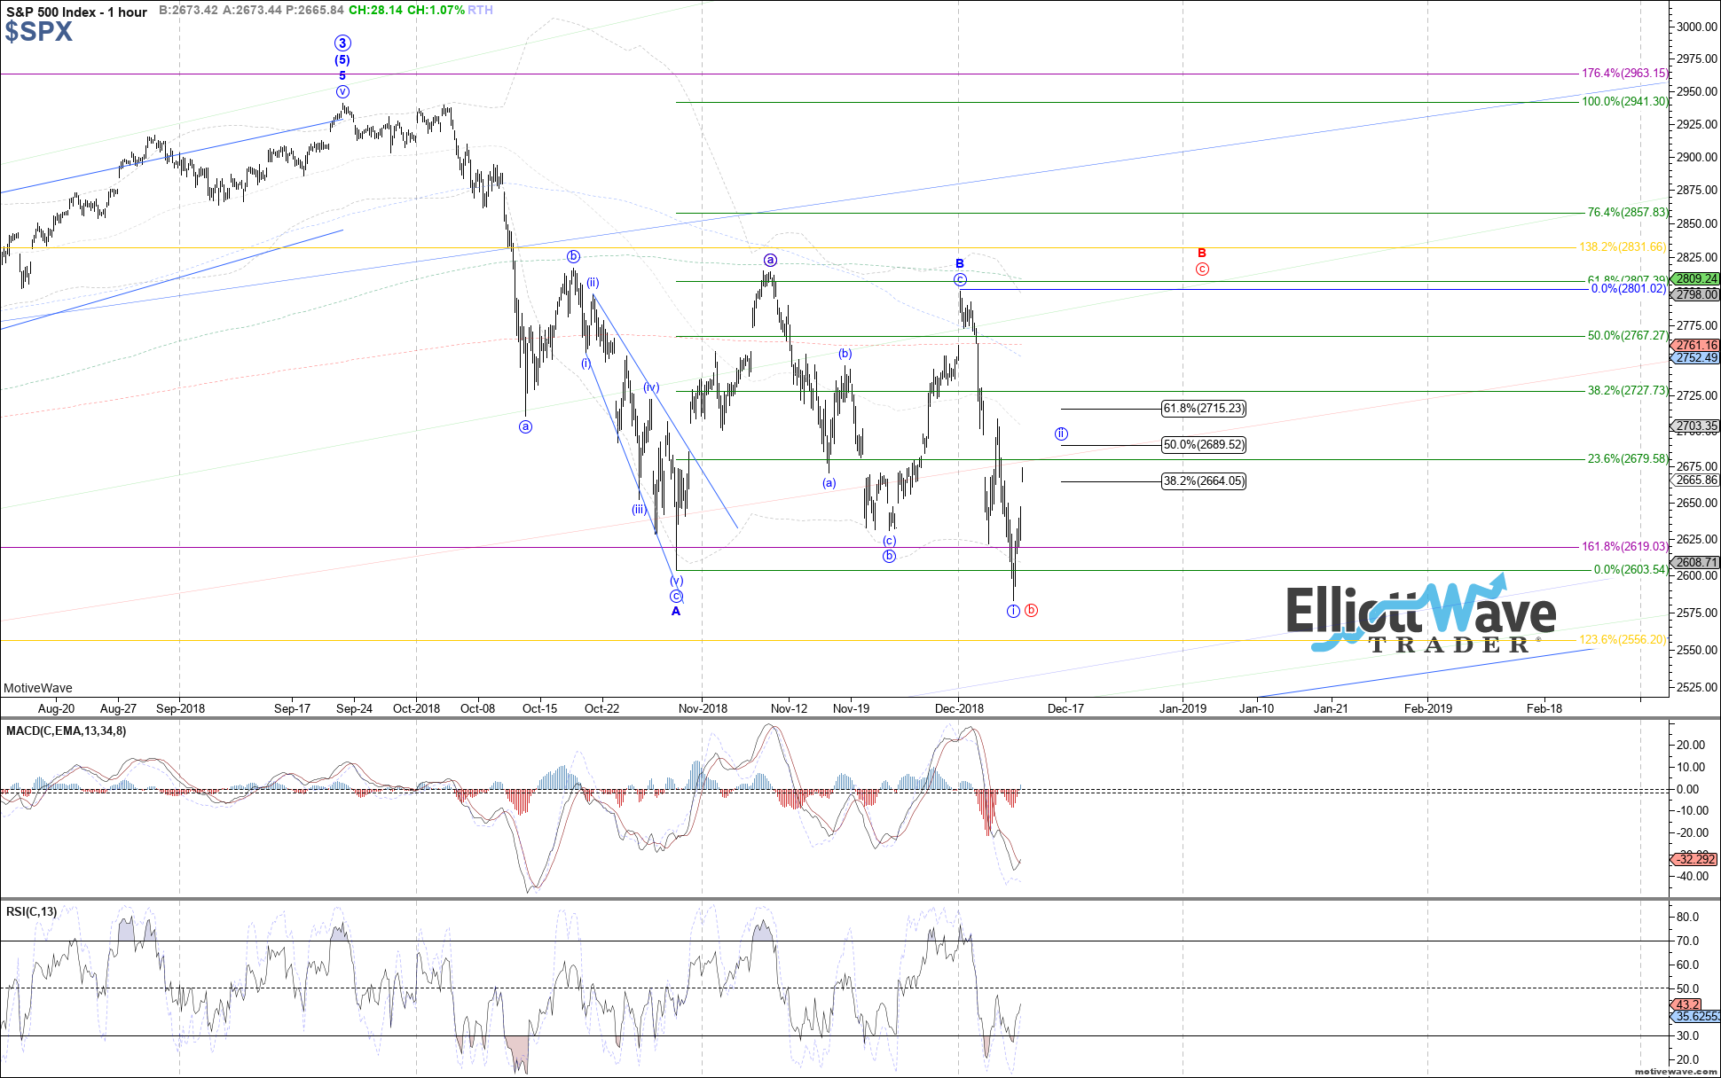Click the -32.292 MACD value tag
The image size is (1721, 1078).
tap(1694, 859)
